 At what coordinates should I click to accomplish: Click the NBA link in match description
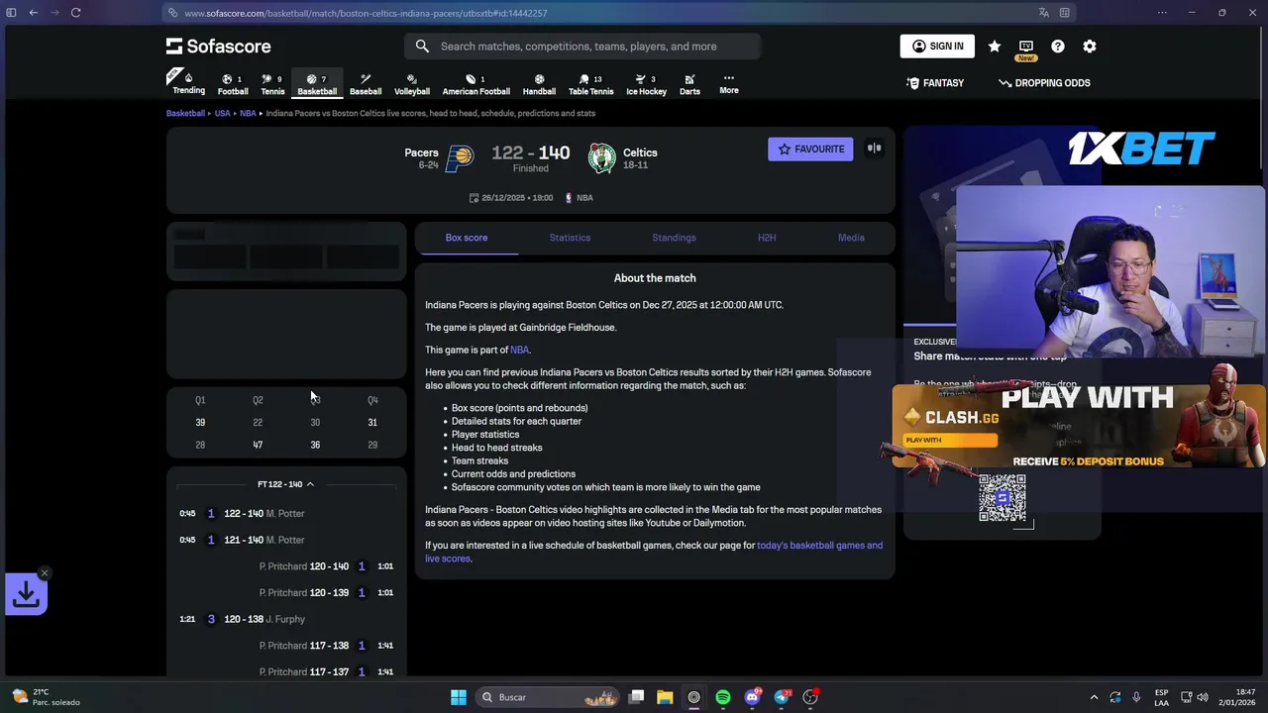[519, 350]
